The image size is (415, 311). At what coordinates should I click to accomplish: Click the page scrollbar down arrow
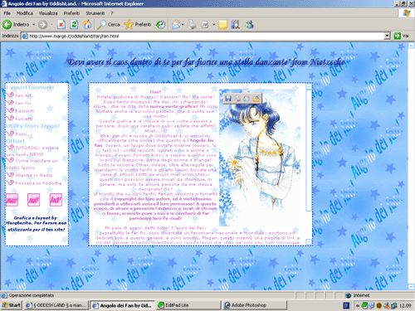411,287
